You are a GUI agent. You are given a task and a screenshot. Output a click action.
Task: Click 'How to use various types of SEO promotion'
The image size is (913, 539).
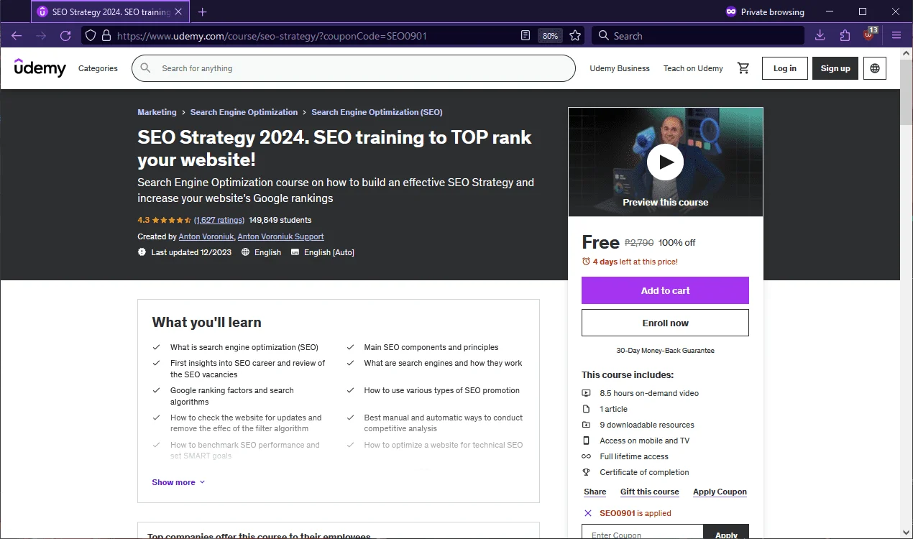441,390
